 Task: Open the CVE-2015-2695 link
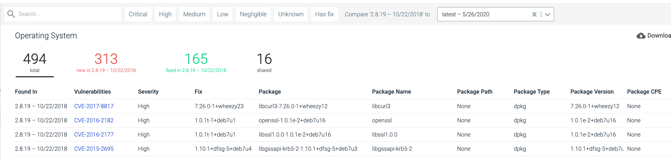tap(94, 149)
